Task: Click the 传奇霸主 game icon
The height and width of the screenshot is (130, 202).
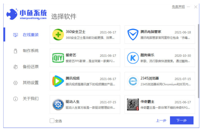Action: point(133,104)
